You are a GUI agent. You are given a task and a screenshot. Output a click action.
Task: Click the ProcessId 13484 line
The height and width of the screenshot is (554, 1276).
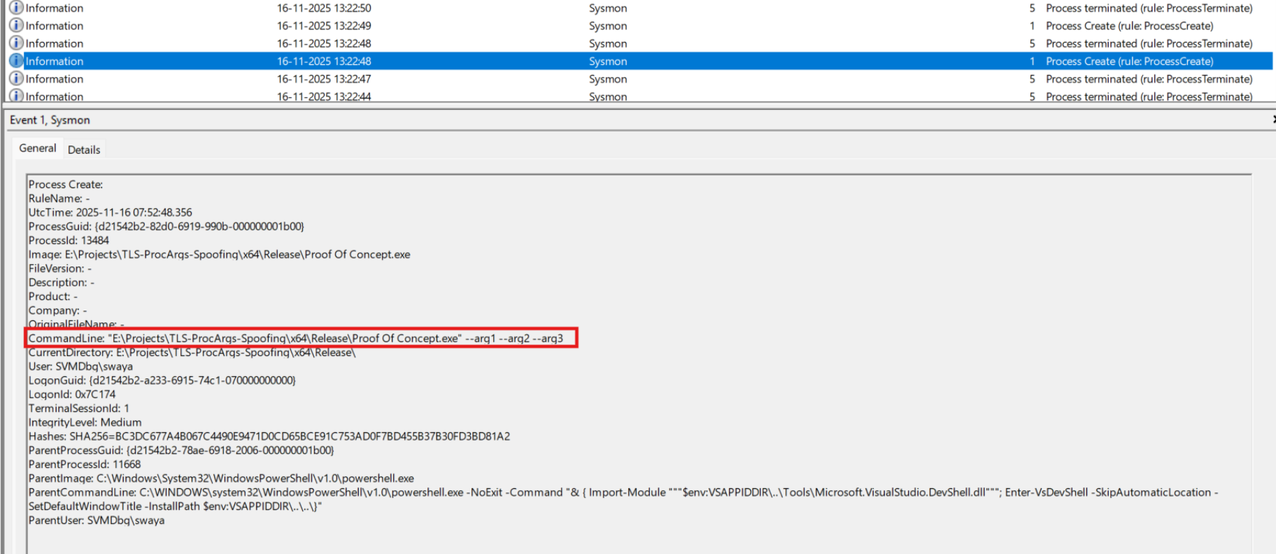(x=69, y=241)
